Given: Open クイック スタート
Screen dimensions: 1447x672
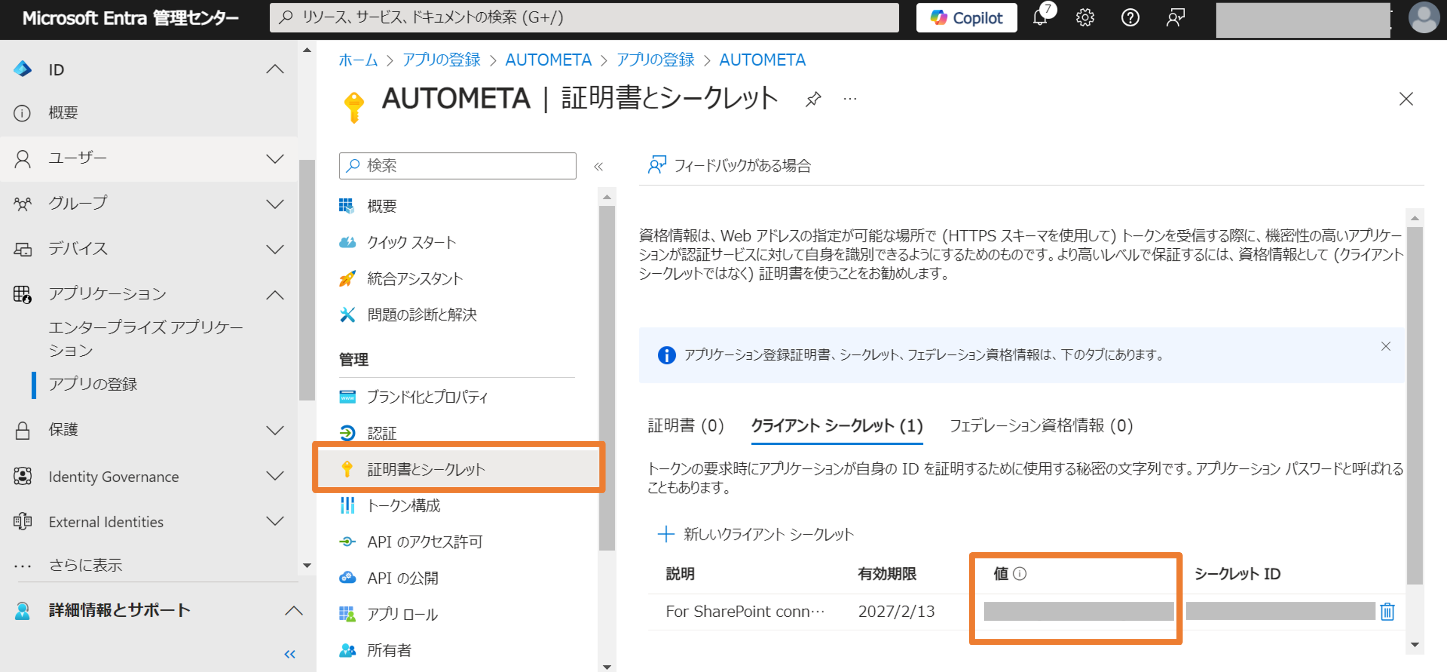Looking at the screenshot, I should tap(411, 242).
